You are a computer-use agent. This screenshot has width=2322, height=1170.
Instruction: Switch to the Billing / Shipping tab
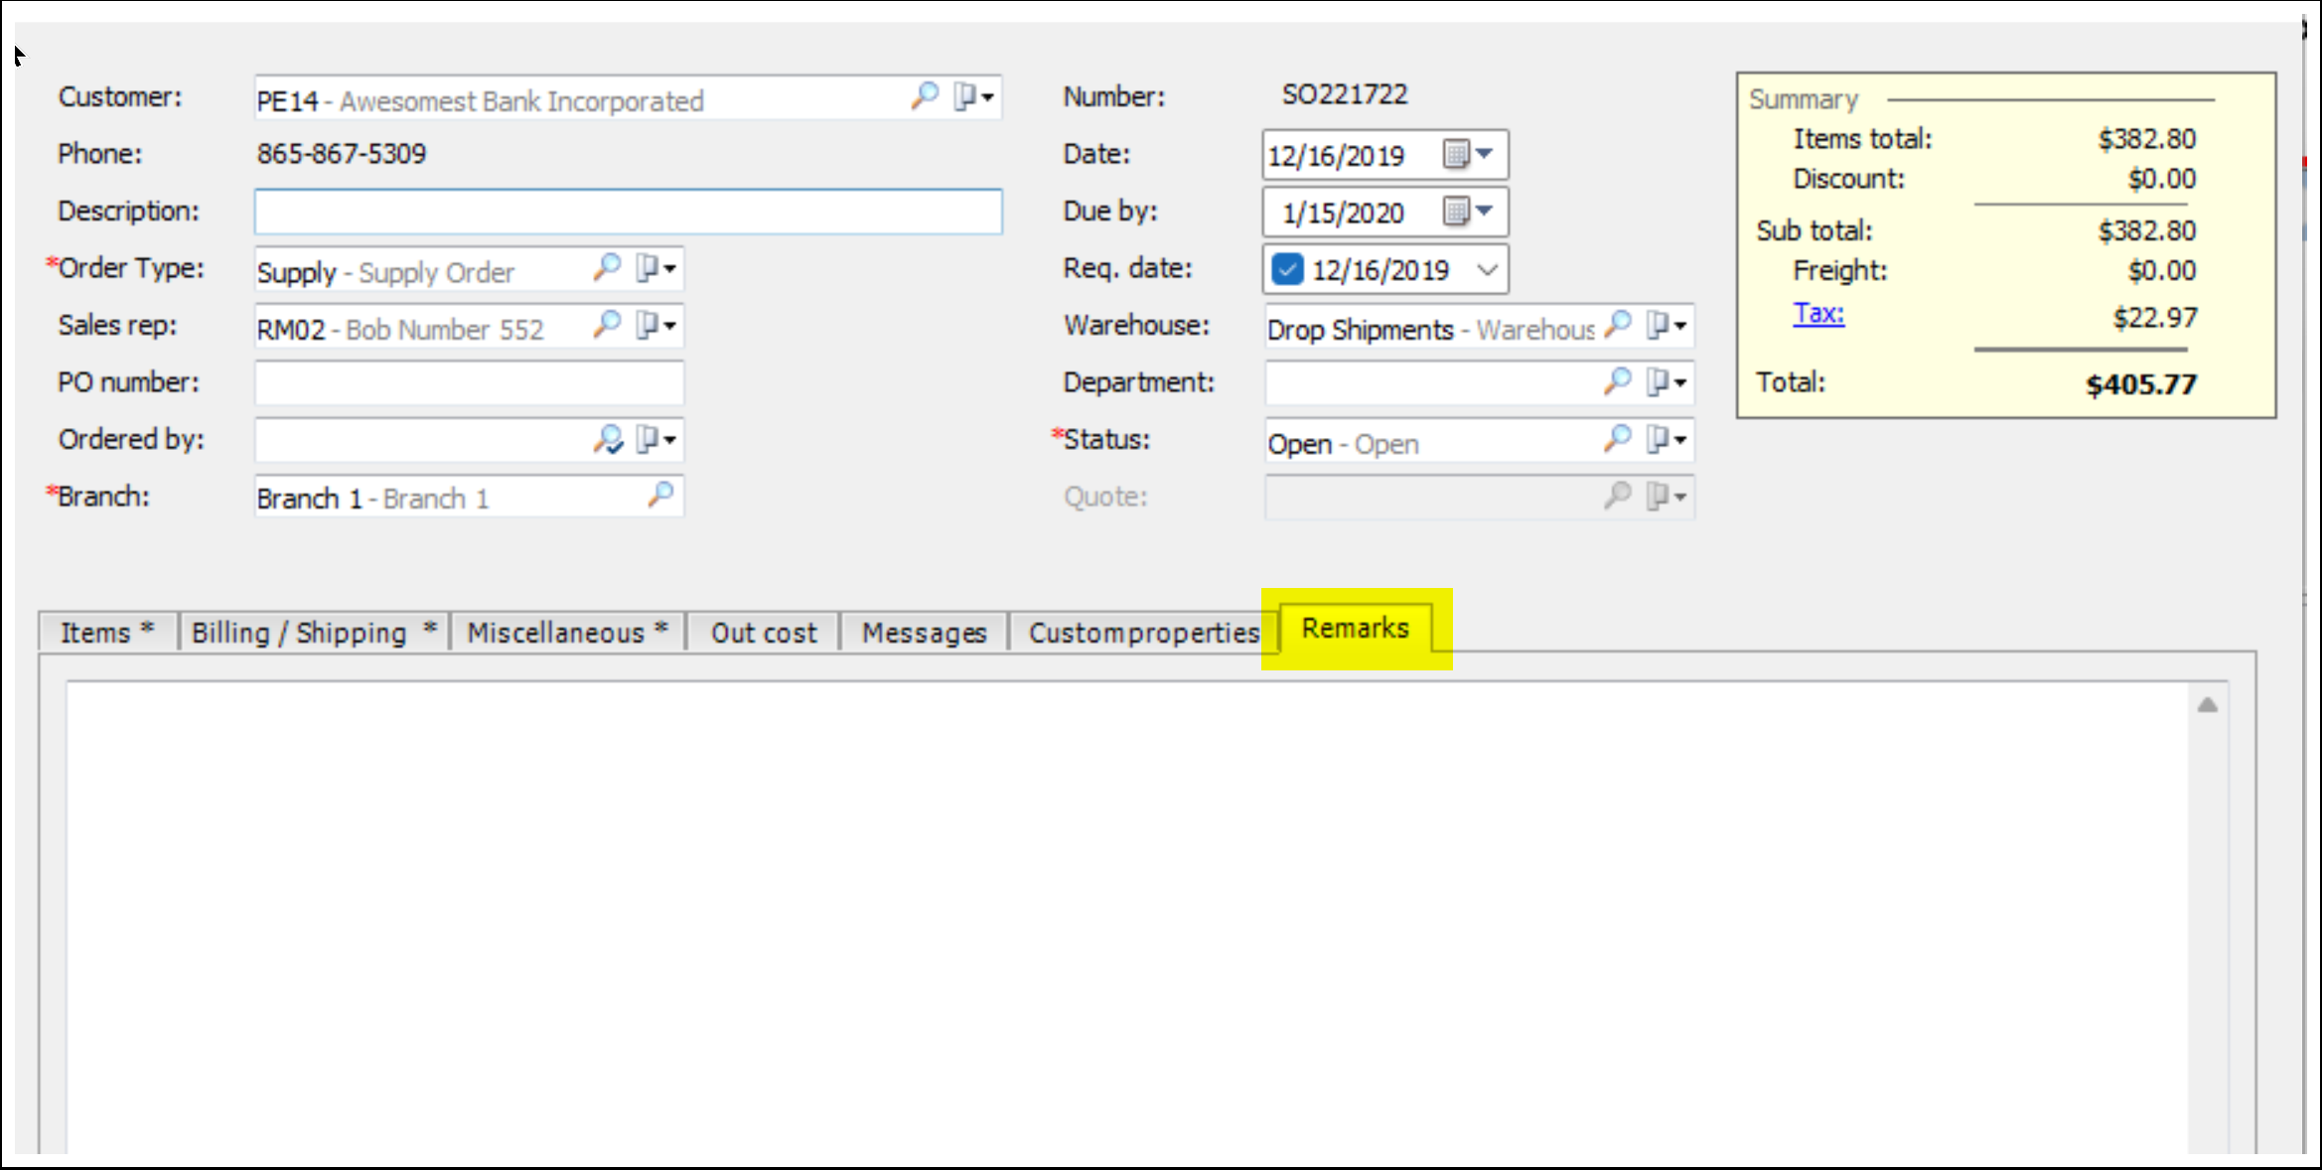tap(312, 632)
